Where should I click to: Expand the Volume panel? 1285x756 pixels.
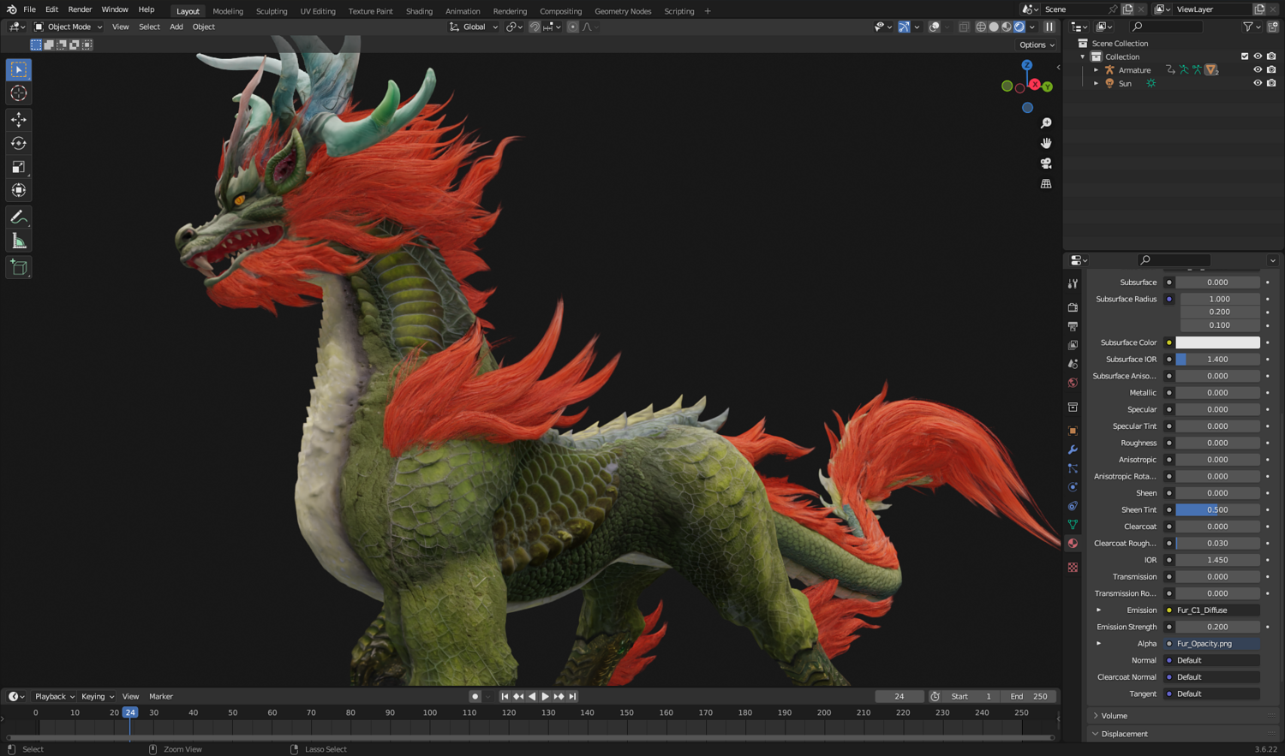(1114, 716)
